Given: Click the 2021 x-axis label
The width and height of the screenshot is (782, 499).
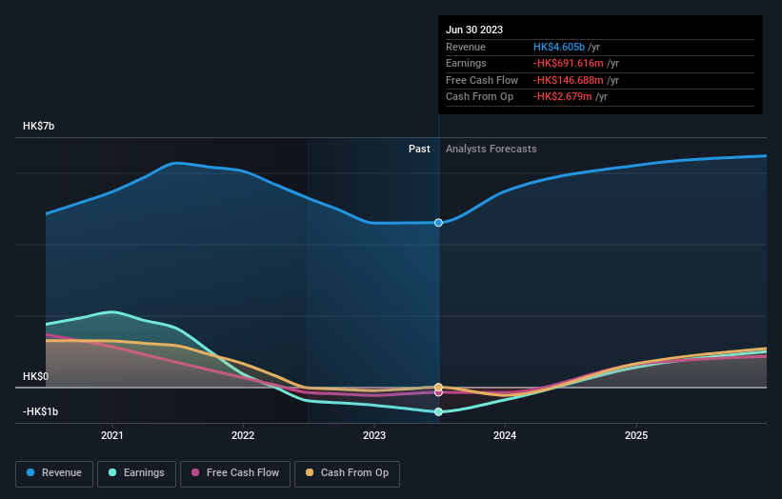Looking at the screenshot, I should pyautogui.click(x=112, y=435).
